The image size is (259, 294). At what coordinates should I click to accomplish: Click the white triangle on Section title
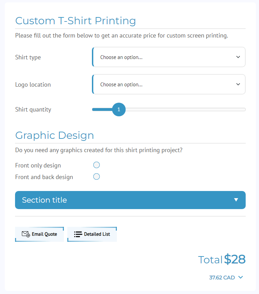coord(236,200)
